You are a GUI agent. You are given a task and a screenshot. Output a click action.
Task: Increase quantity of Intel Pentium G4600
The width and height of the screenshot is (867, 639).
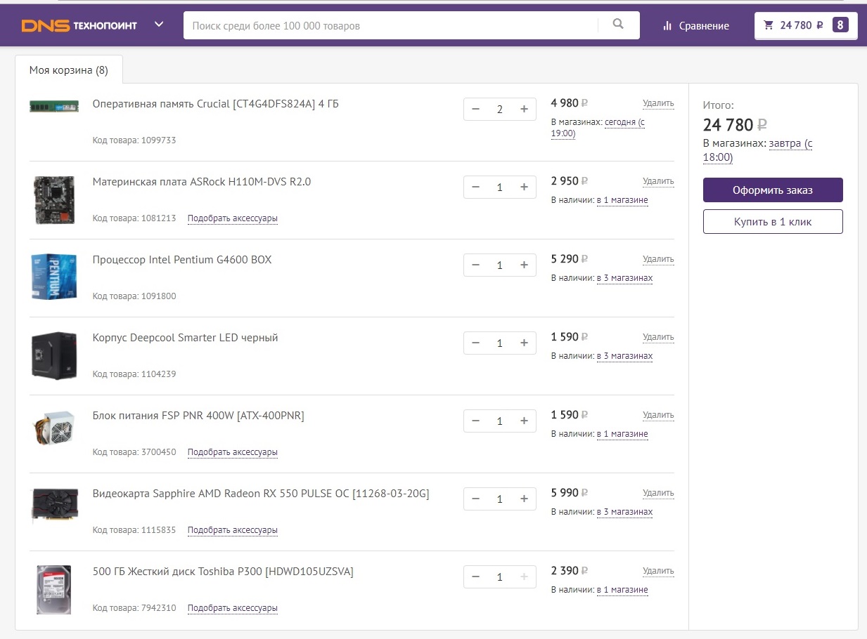(x=524, y=265)
